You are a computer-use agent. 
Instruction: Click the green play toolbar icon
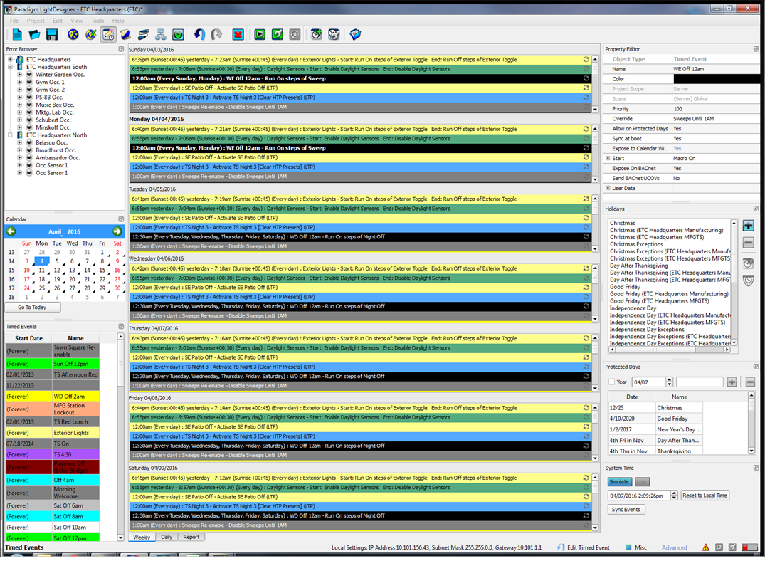pyautogui.click(x=260, y=34)
